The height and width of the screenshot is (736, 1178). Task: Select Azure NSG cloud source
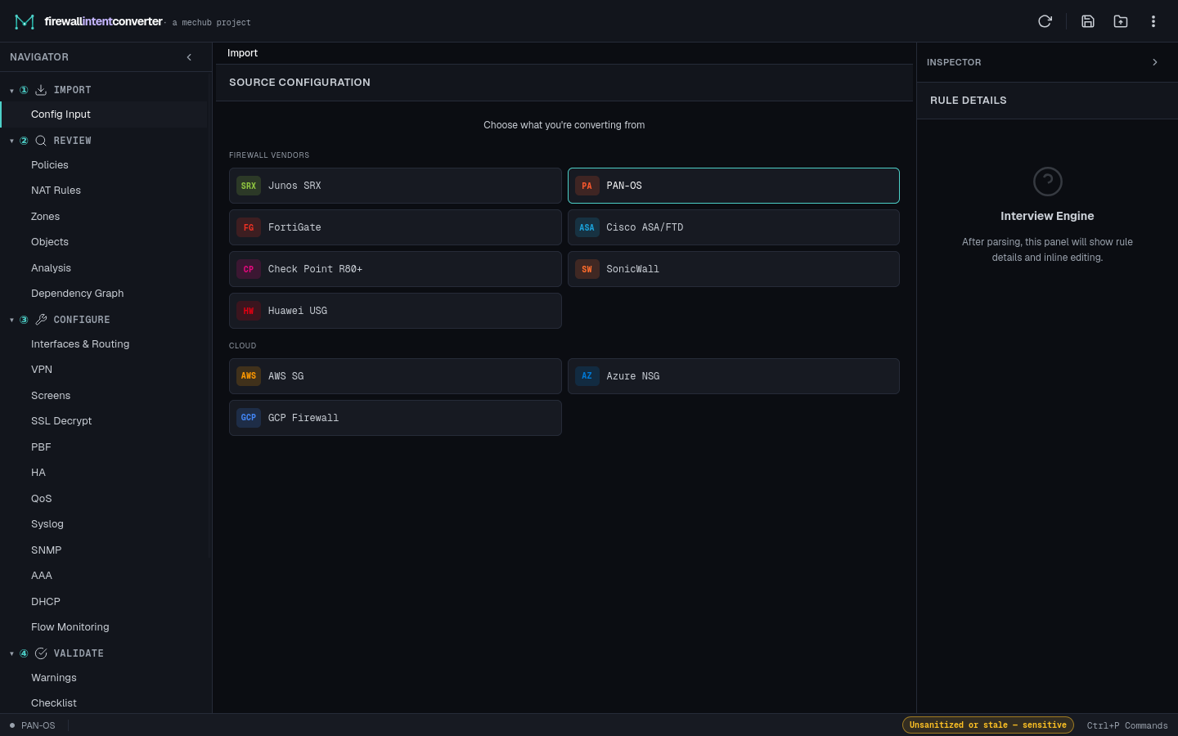(x=734, y=376)
